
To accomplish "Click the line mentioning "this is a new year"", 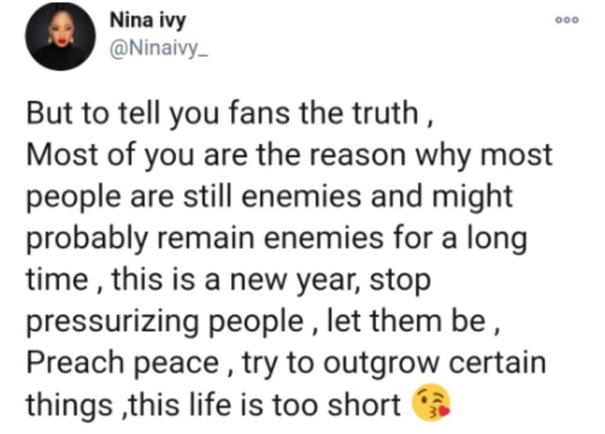I will pyautogui.click(x=228, y=279).
